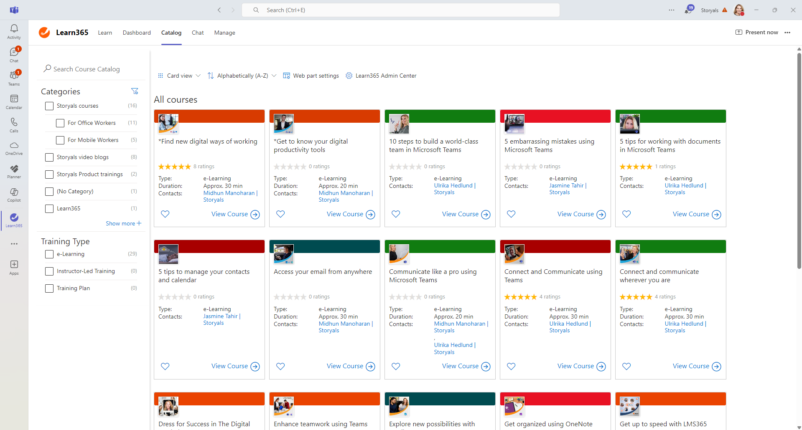This screenshot has height=430, width=802.
Task: Click the Learn365 logo
Action: pyautogui.click(x=44, y=33)
